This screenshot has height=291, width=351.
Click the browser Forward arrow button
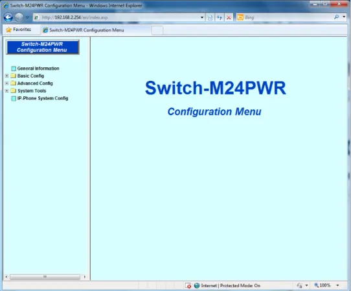tap(19, 17)
